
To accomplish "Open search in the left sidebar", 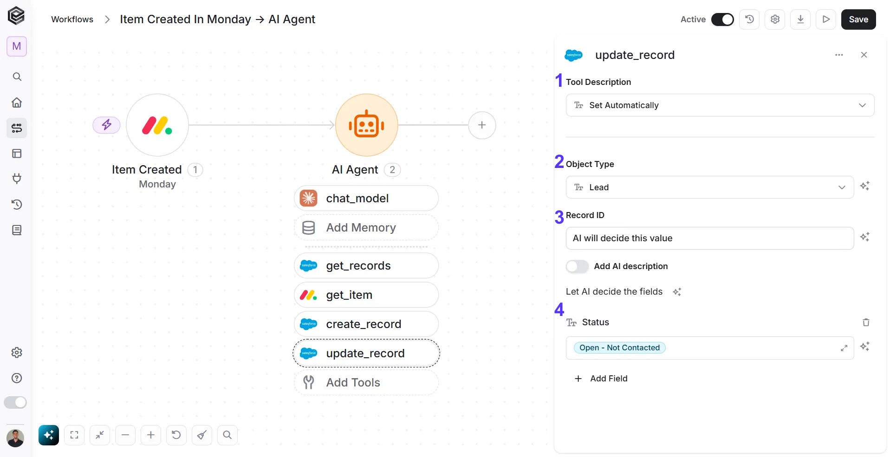I will [x=17, y=77].
